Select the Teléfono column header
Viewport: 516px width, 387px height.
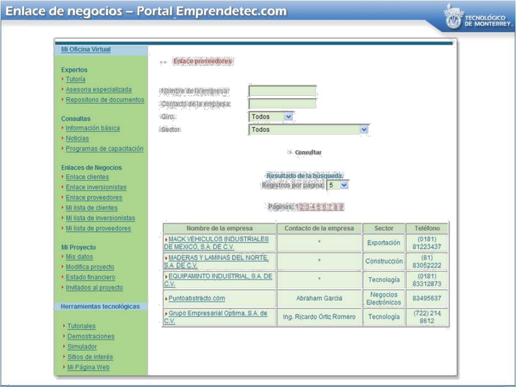coord(427,228)
